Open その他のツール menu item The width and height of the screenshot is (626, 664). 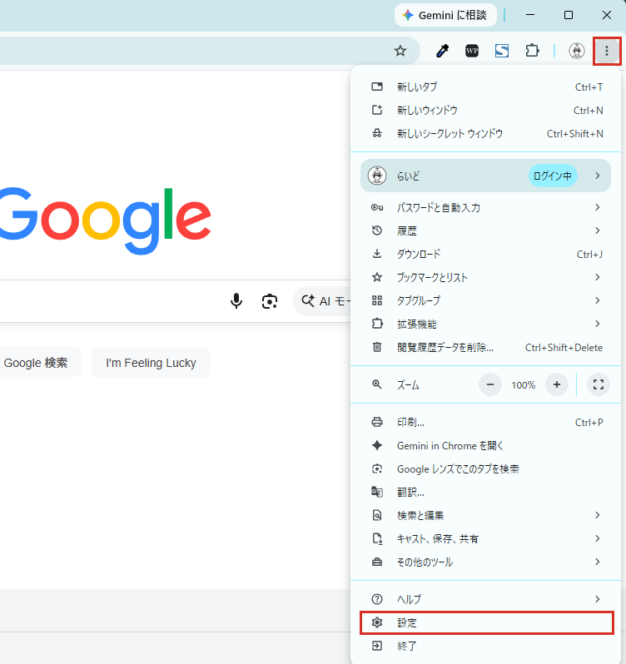[x=486, y=562]
